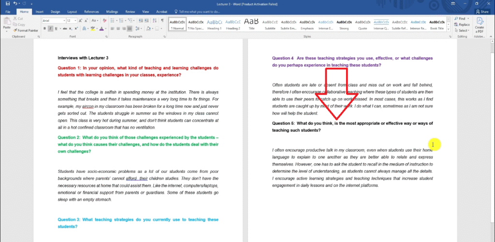Open the References ribbon tab

[x=91, y=11]
